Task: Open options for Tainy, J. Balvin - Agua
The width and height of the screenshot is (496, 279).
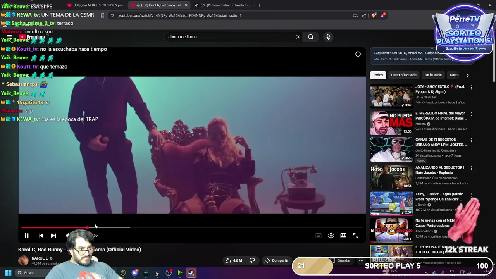Action: point(472,195)
